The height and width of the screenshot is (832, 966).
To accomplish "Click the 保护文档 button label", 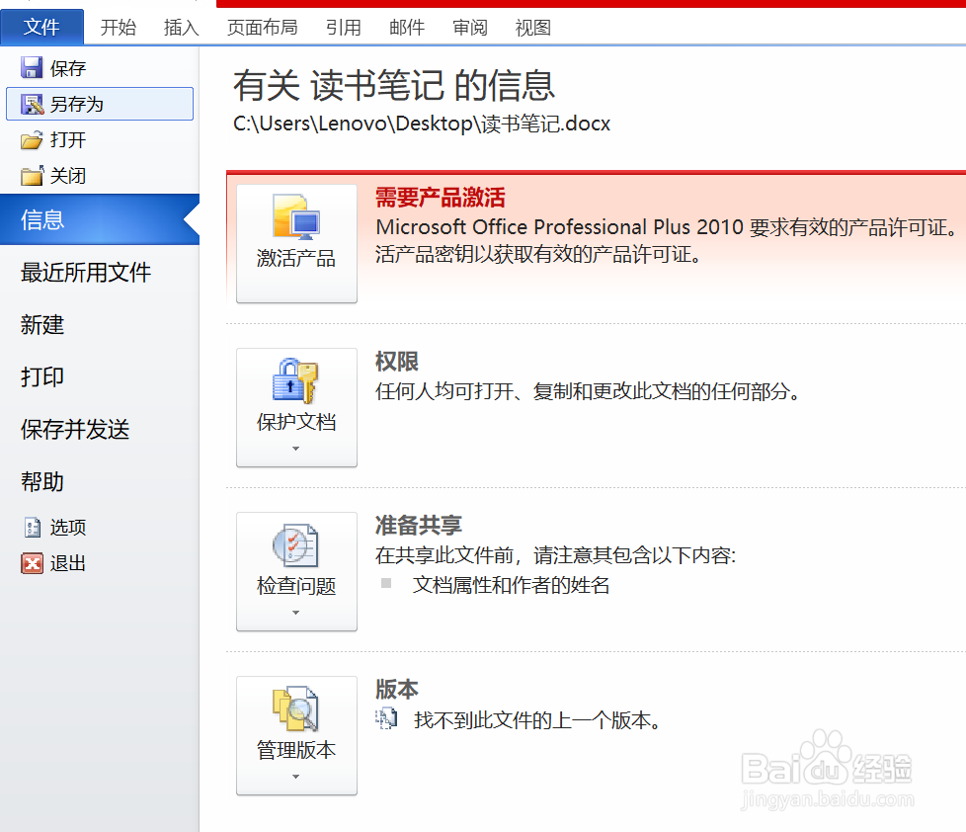I will [296, 422].
